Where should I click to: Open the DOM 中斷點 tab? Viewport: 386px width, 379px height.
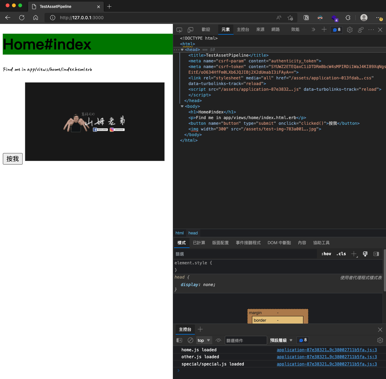click(x=279, y=243)
